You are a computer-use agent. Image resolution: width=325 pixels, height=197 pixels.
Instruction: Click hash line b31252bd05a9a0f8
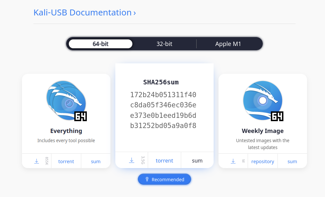[x=163, y=125]
